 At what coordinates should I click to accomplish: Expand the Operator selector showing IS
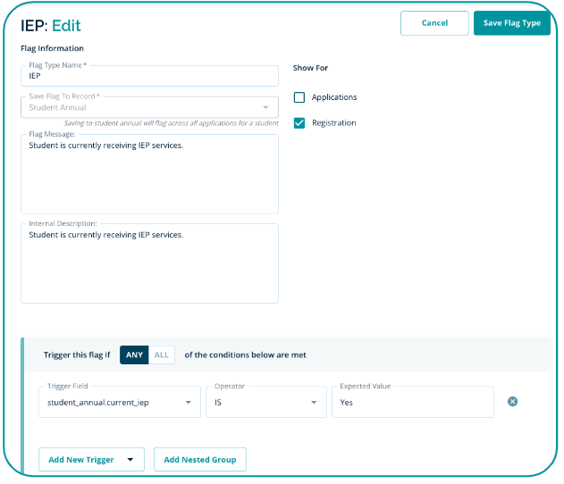pyautogui.click(x=259, y=403)
